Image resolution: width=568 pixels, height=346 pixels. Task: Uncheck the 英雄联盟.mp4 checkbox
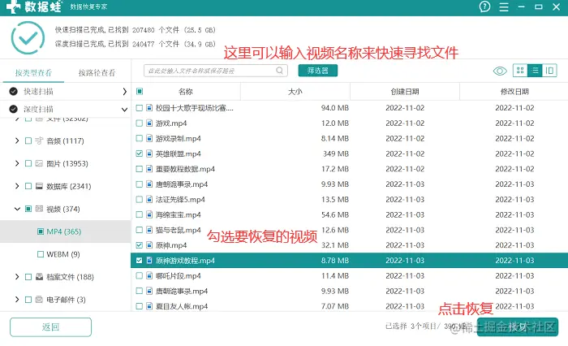139,154
